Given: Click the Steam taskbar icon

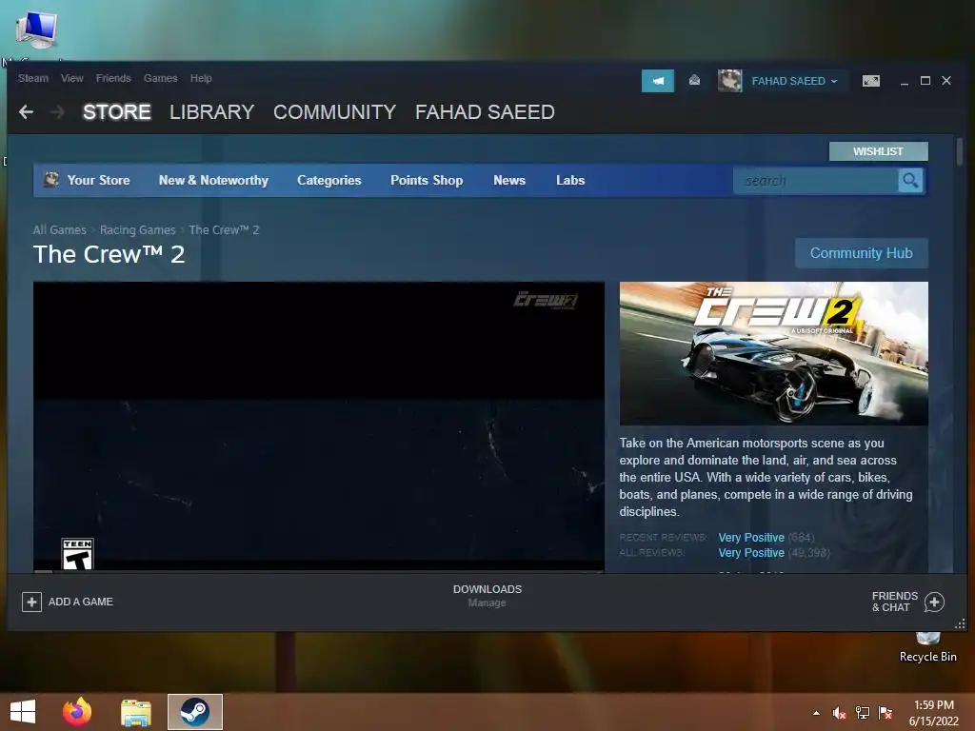Looking at the screenshot, I should (195, 712).
